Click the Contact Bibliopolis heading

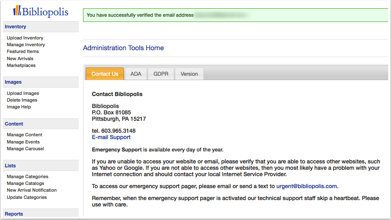[x=117, y=94]
